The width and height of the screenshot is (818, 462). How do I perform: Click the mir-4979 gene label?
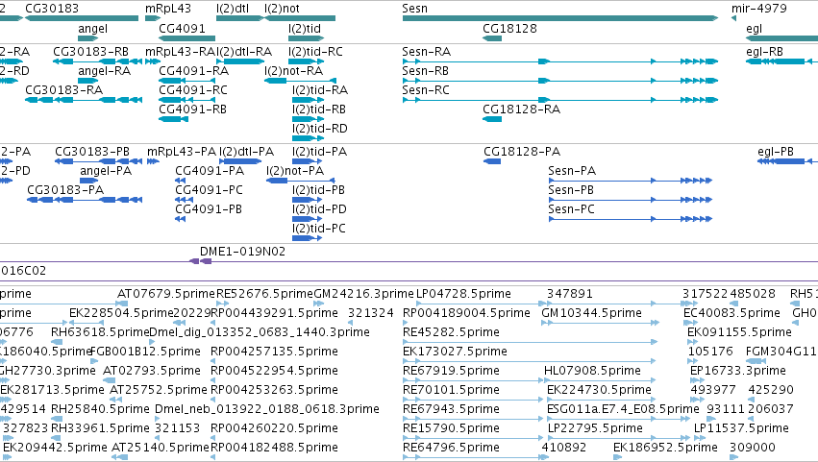[x=759, y=9]
